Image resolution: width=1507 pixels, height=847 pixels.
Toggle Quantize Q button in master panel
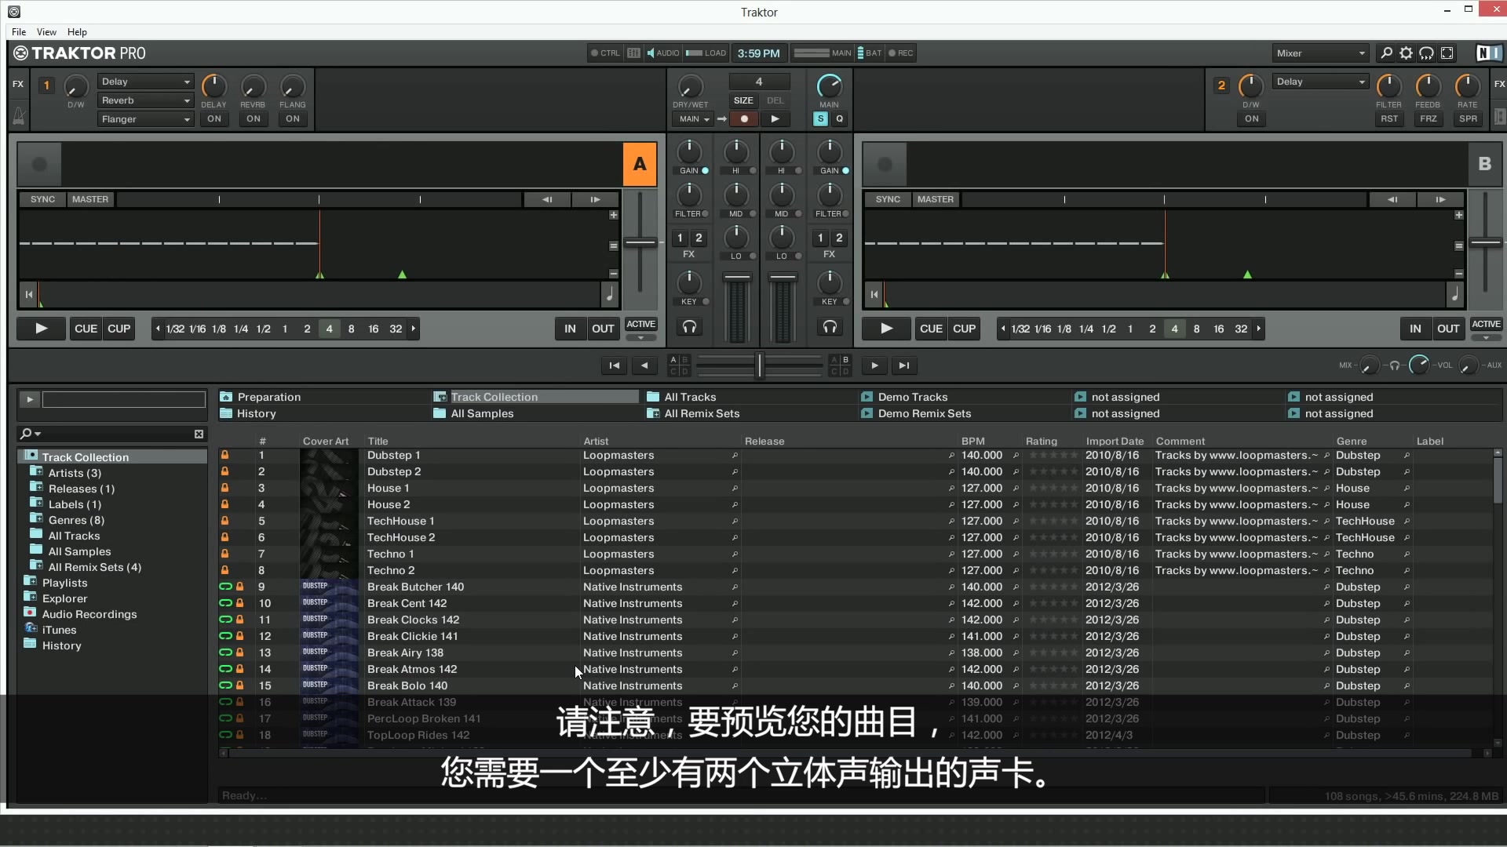tap(839, 119)
